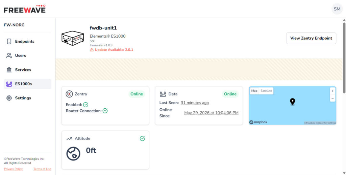Click the fwdb-unit1 device name
The image size is (346, 175).
[x=103, y=28]
